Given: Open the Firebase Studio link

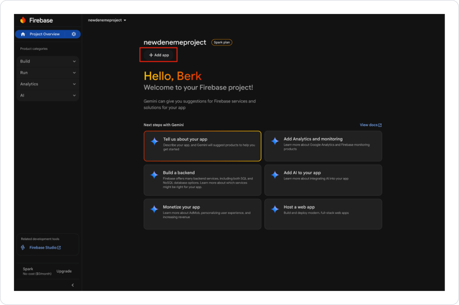Looking at the screenshot, I should click(x=45, y=247).
